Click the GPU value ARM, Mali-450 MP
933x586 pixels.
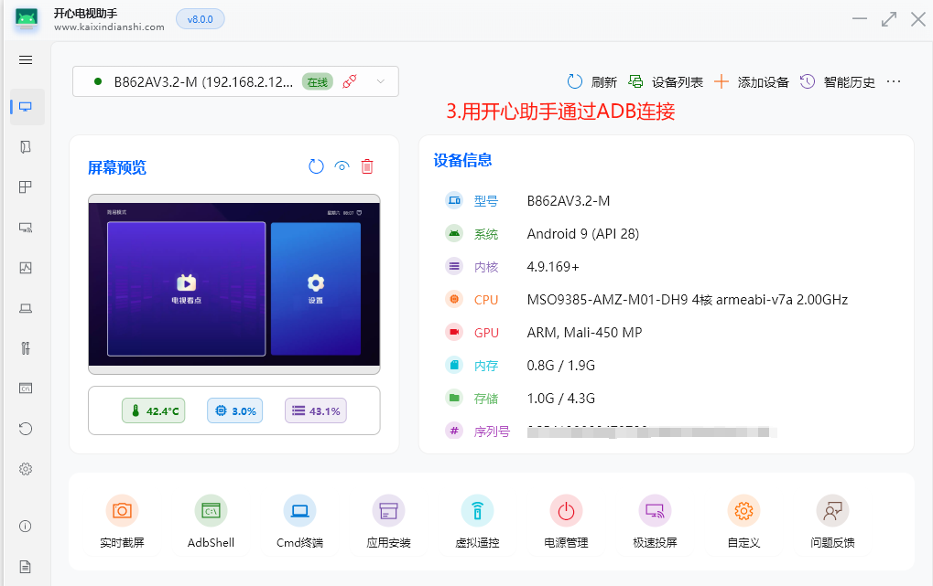584,333
